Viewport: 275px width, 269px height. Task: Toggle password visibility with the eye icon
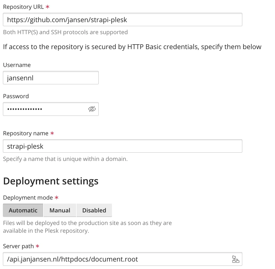pyautogui.click(x=92, y=109)
